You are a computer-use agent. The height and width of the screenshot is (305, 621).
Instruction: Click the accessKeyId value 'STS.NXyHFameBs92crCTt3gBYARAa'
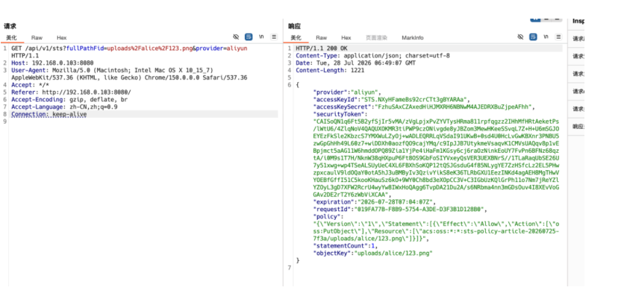pos(414,99)
